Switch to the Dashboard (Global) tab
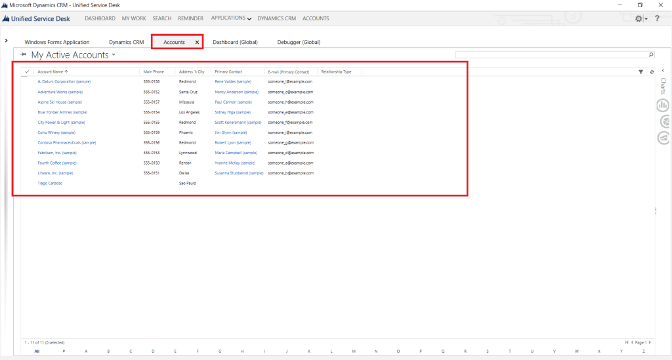The image size is (672, 360). (x=236, y=42)
